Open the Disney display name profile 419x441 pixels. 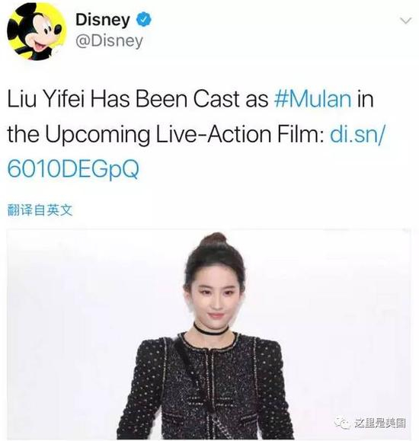pyautogui.click(x=102, y=20)
